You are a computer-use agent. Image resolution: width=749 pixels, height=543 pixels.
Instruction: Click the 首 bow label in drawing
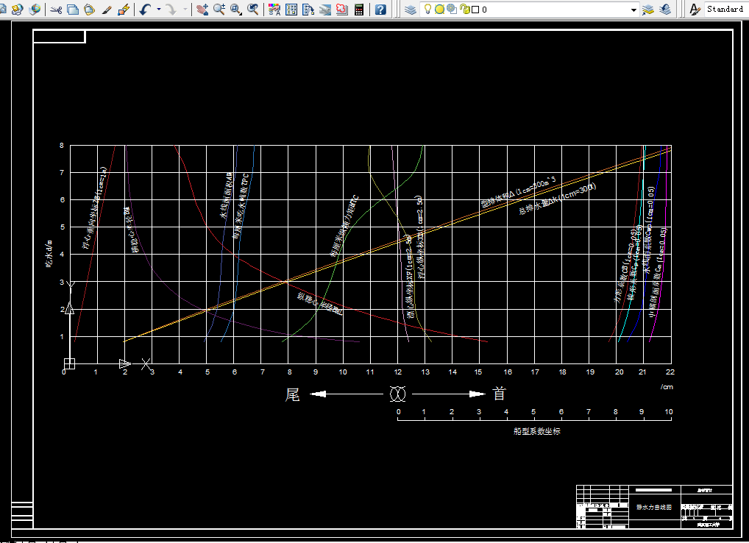point(499,394)
